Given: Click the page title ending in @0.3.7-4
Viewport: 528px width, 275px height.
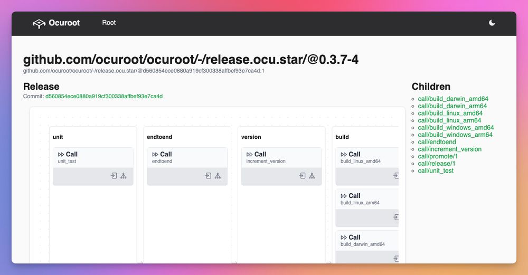Looking at the screenshot, I should (191, 60).
